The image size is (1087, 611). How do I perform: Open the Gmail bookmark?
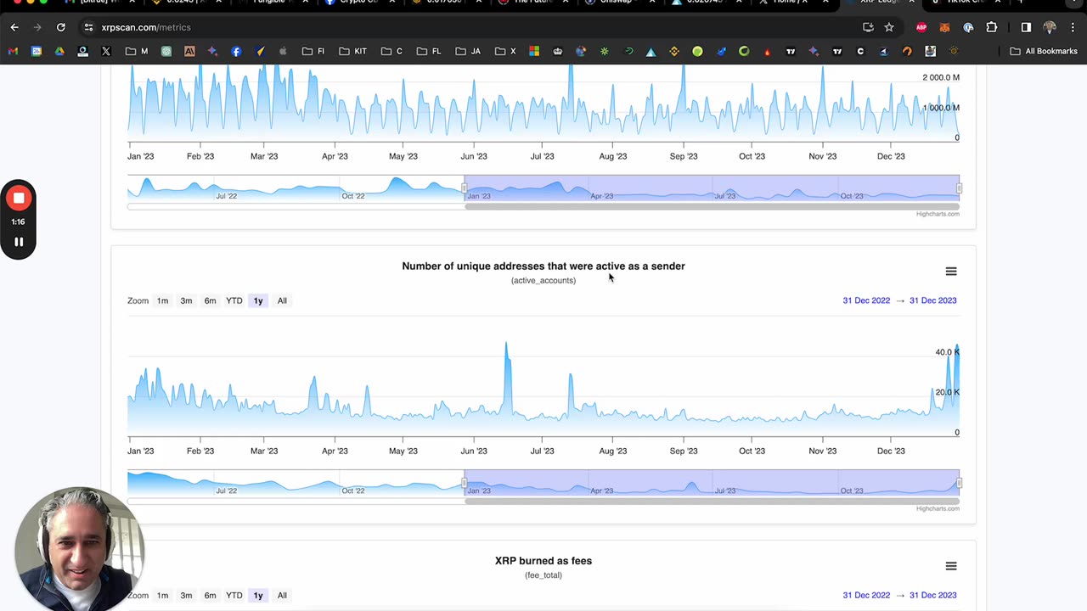point(13,51)
